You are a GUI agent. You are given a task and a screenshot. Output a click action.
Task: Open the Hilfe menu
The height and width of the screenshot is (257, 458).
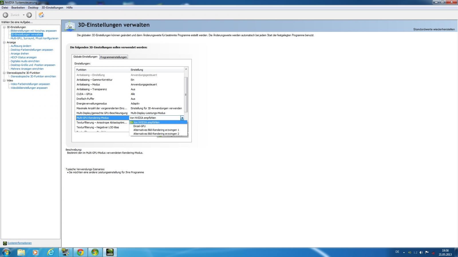coord(70,8)
